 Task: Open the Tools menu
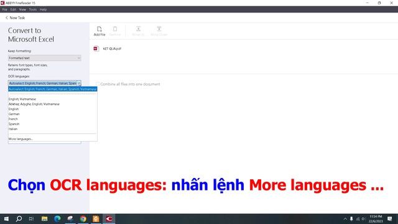(x=33, y=9)
